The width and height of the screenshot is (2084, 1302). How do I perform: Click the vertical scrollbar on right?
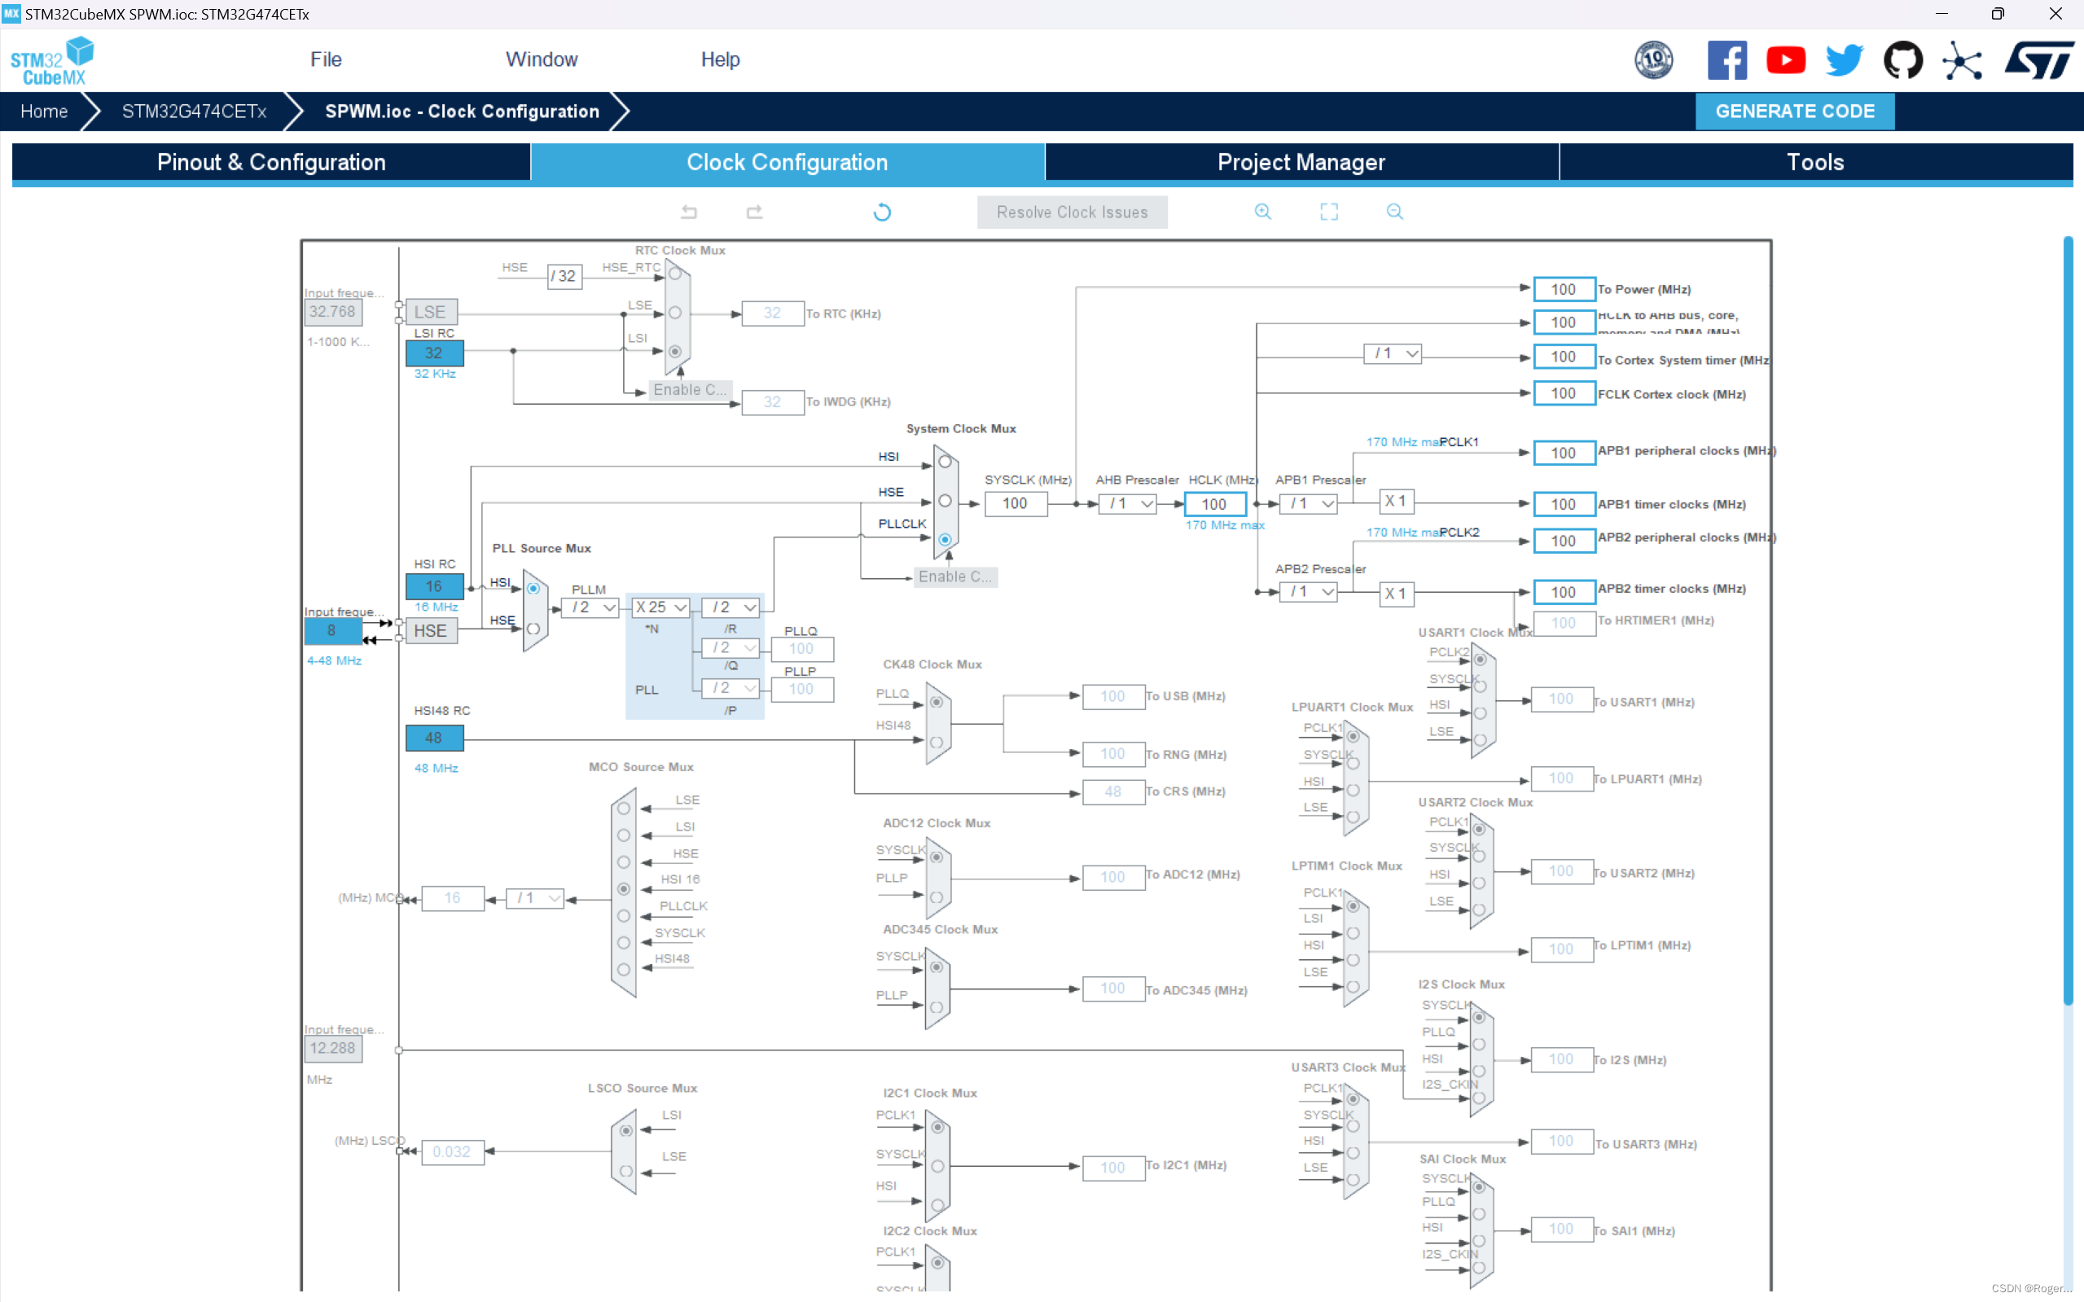pos(2067,620)
